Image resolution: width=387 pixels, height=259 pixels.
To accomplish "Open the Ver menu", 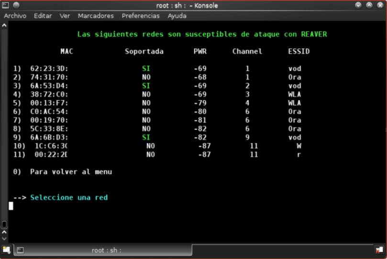I will pos(65,16).
